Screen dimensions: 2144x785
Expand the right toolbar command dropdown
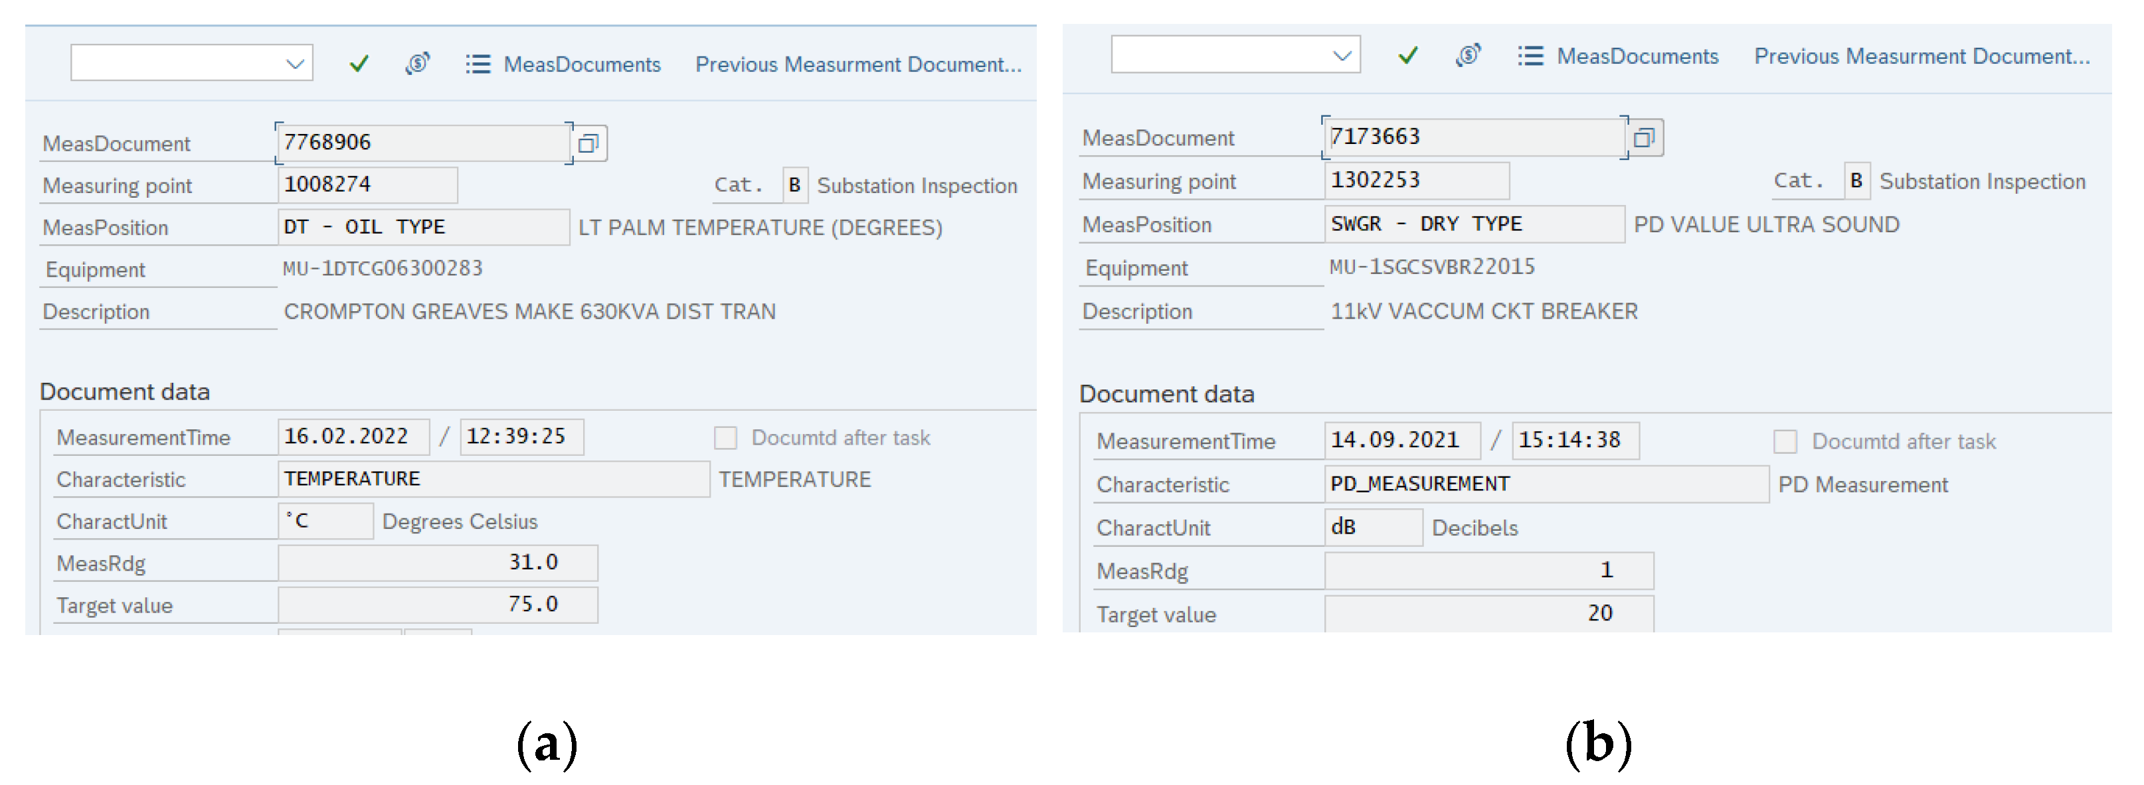(1342, 56)
